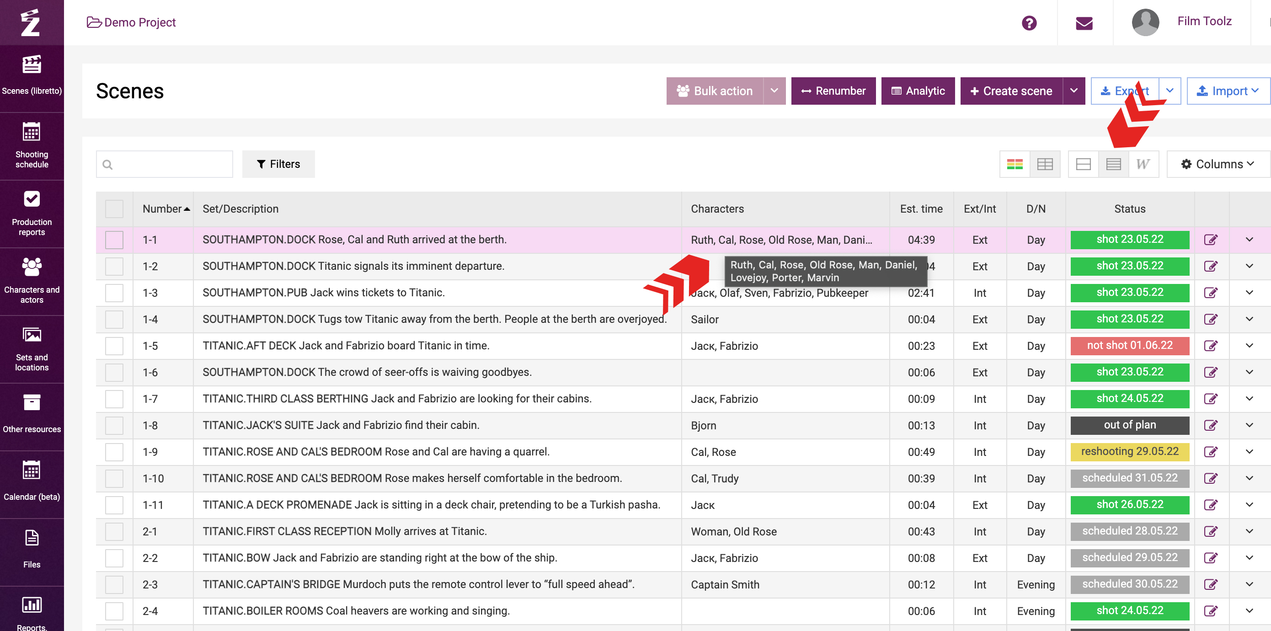Open the Import dropdown

[1228, 91]
